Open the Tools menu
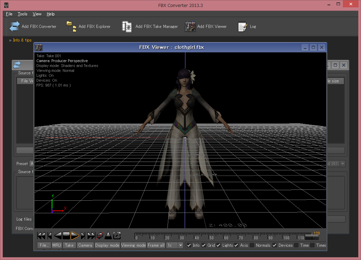The height and width of the screenshot is (260, 361). [23, 14]
